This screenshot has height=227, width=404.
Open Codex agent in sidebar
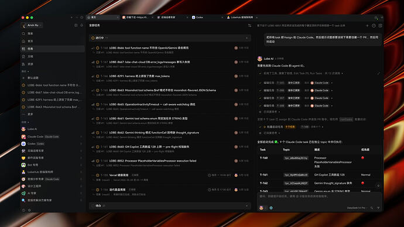point(53,144)
